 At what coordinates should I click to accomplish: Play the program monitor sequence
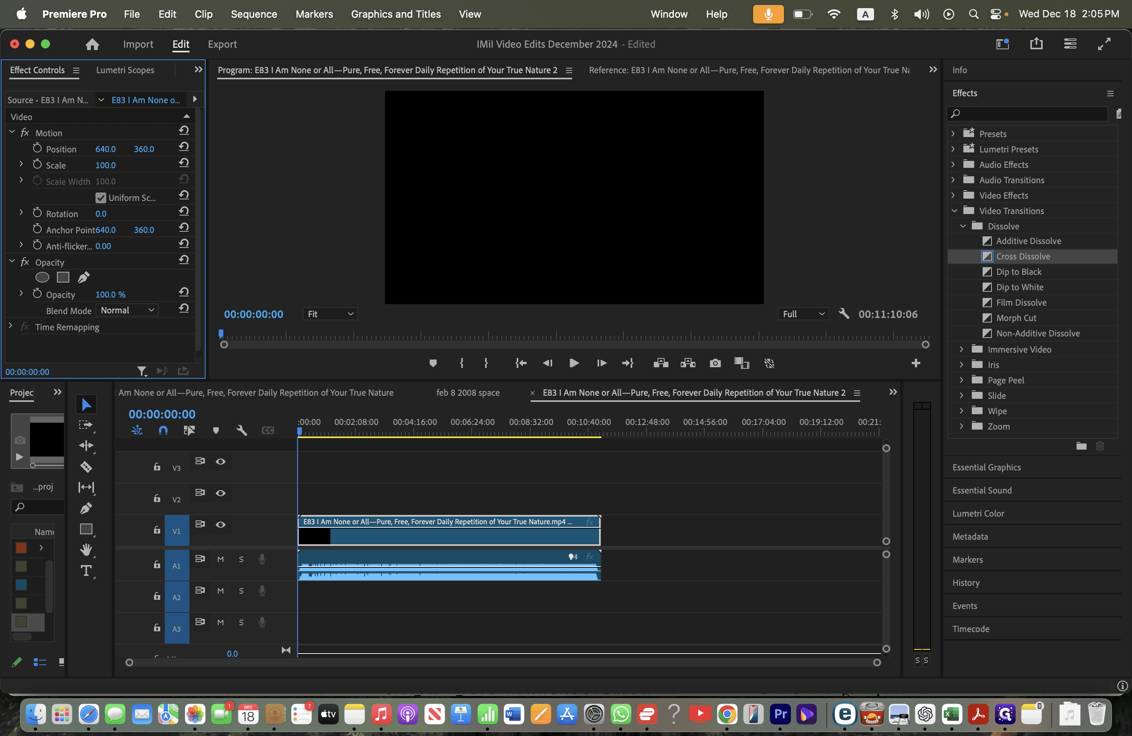574,363
